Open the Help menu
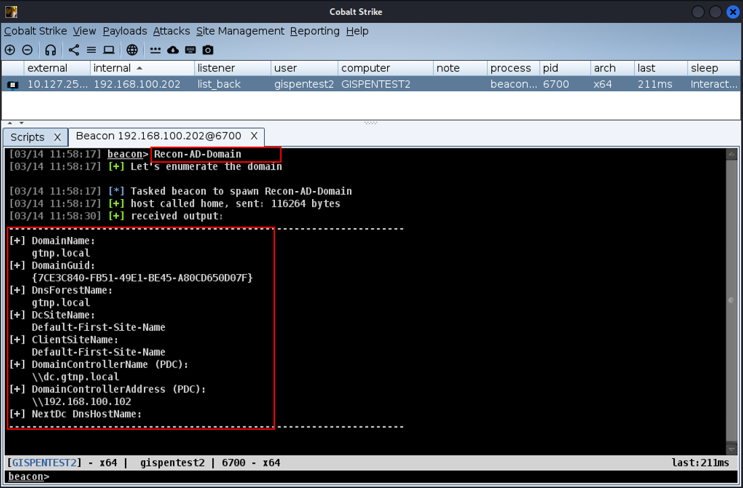Viewport: 743px width, 488px height. [x=357, y=31]
